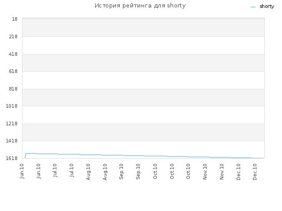The width and height of the screenshot is (282, 211).
Task: Click the 1618 y-axis label
Action: click(12, 158)
